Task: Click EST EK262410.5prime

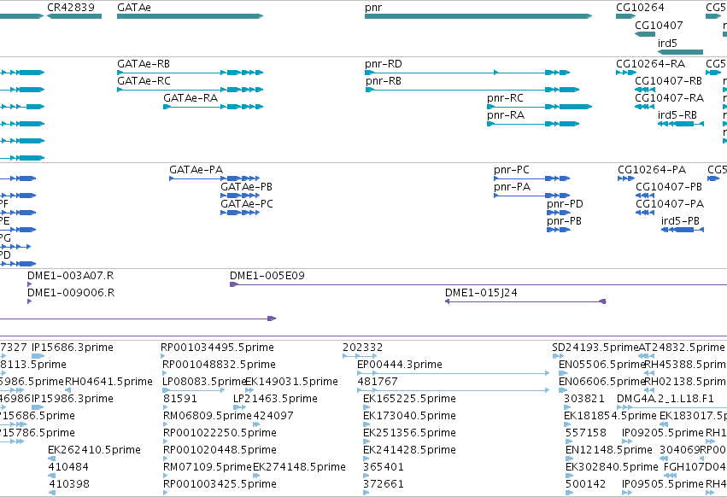Action: coord(94,450)
